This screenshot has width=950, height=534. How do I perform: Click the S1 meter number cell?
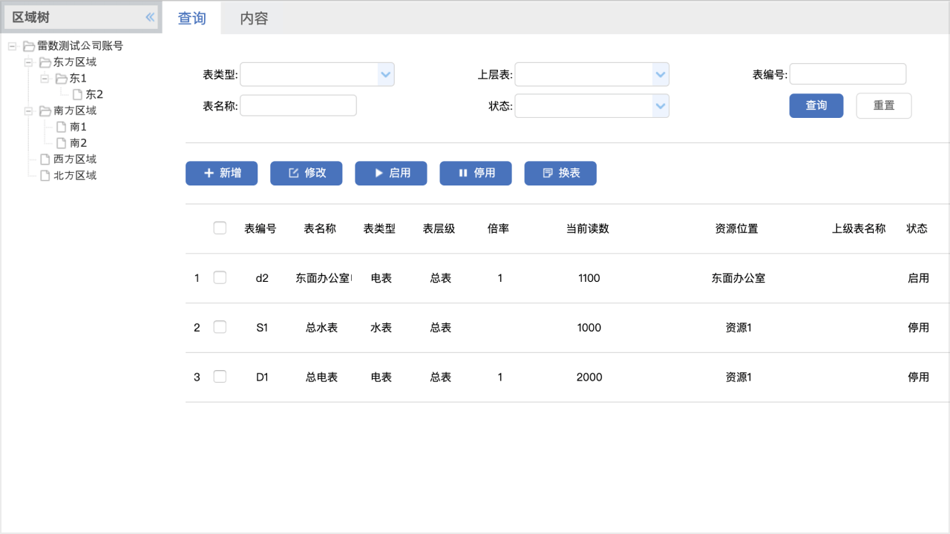(262, 328)
